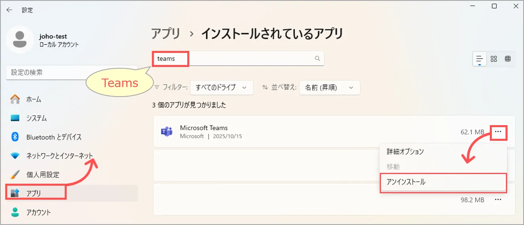This screenshot has width=524, height=225.
Task: Click the search magnifier icon in apps search
Action: tap(317, 59)
